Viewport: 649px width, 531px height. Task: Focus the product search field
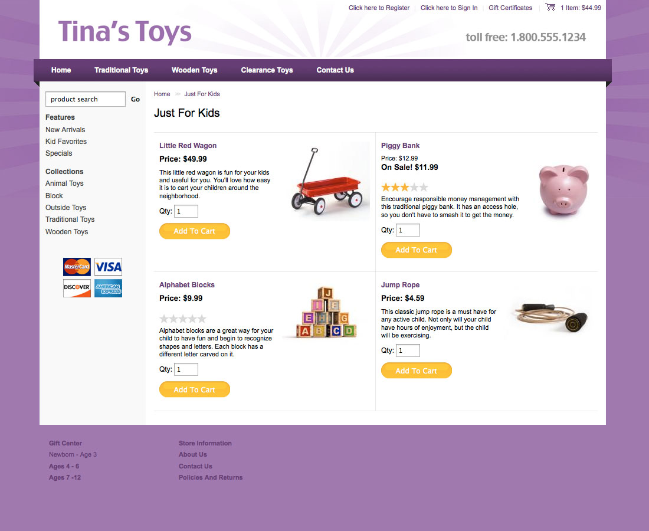pos(86,99)
